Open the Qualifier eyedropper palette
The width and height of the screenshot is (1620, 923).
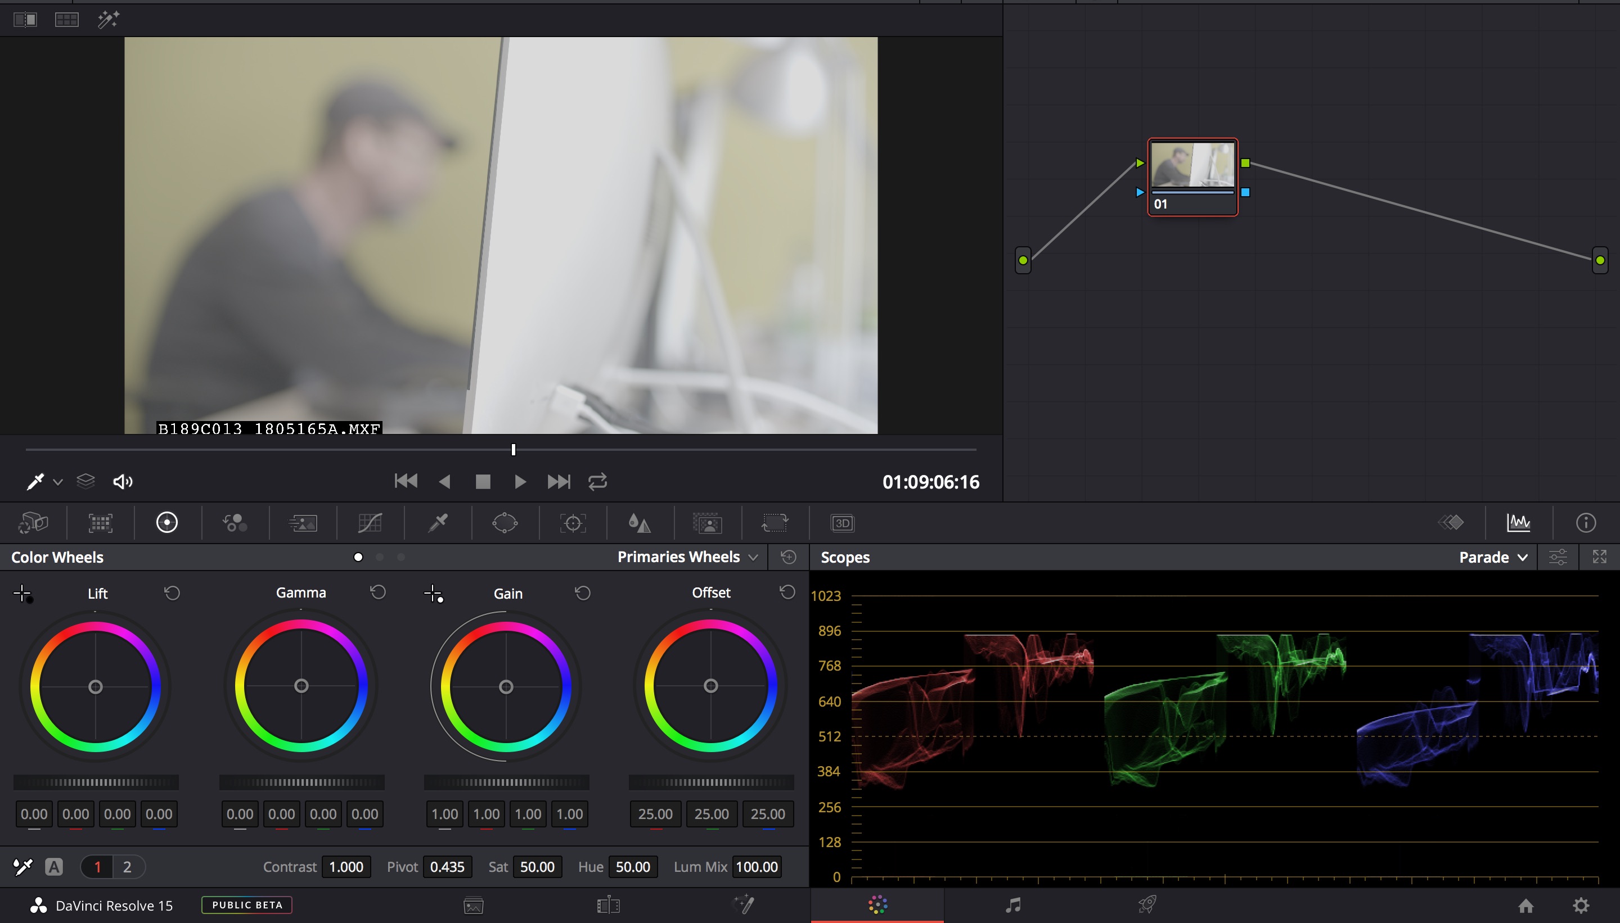pos(438,523)
